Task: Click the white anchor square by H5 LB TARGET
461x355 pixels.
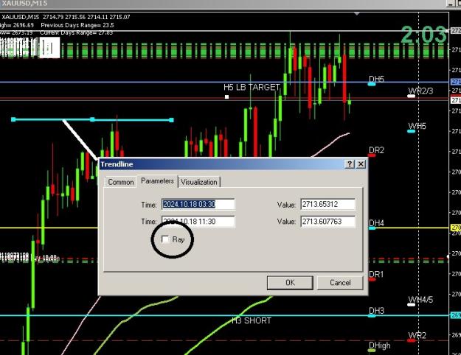Action: pyautogui.click(x=226, y=97)
